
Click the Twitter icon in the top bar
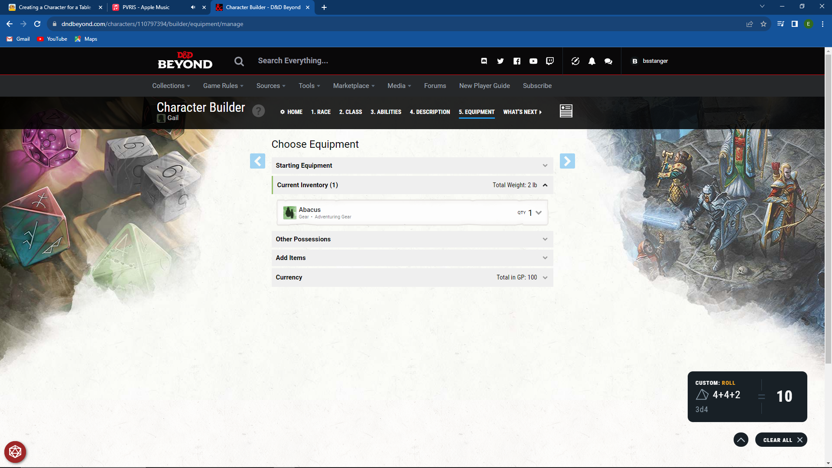pos(500,61)
